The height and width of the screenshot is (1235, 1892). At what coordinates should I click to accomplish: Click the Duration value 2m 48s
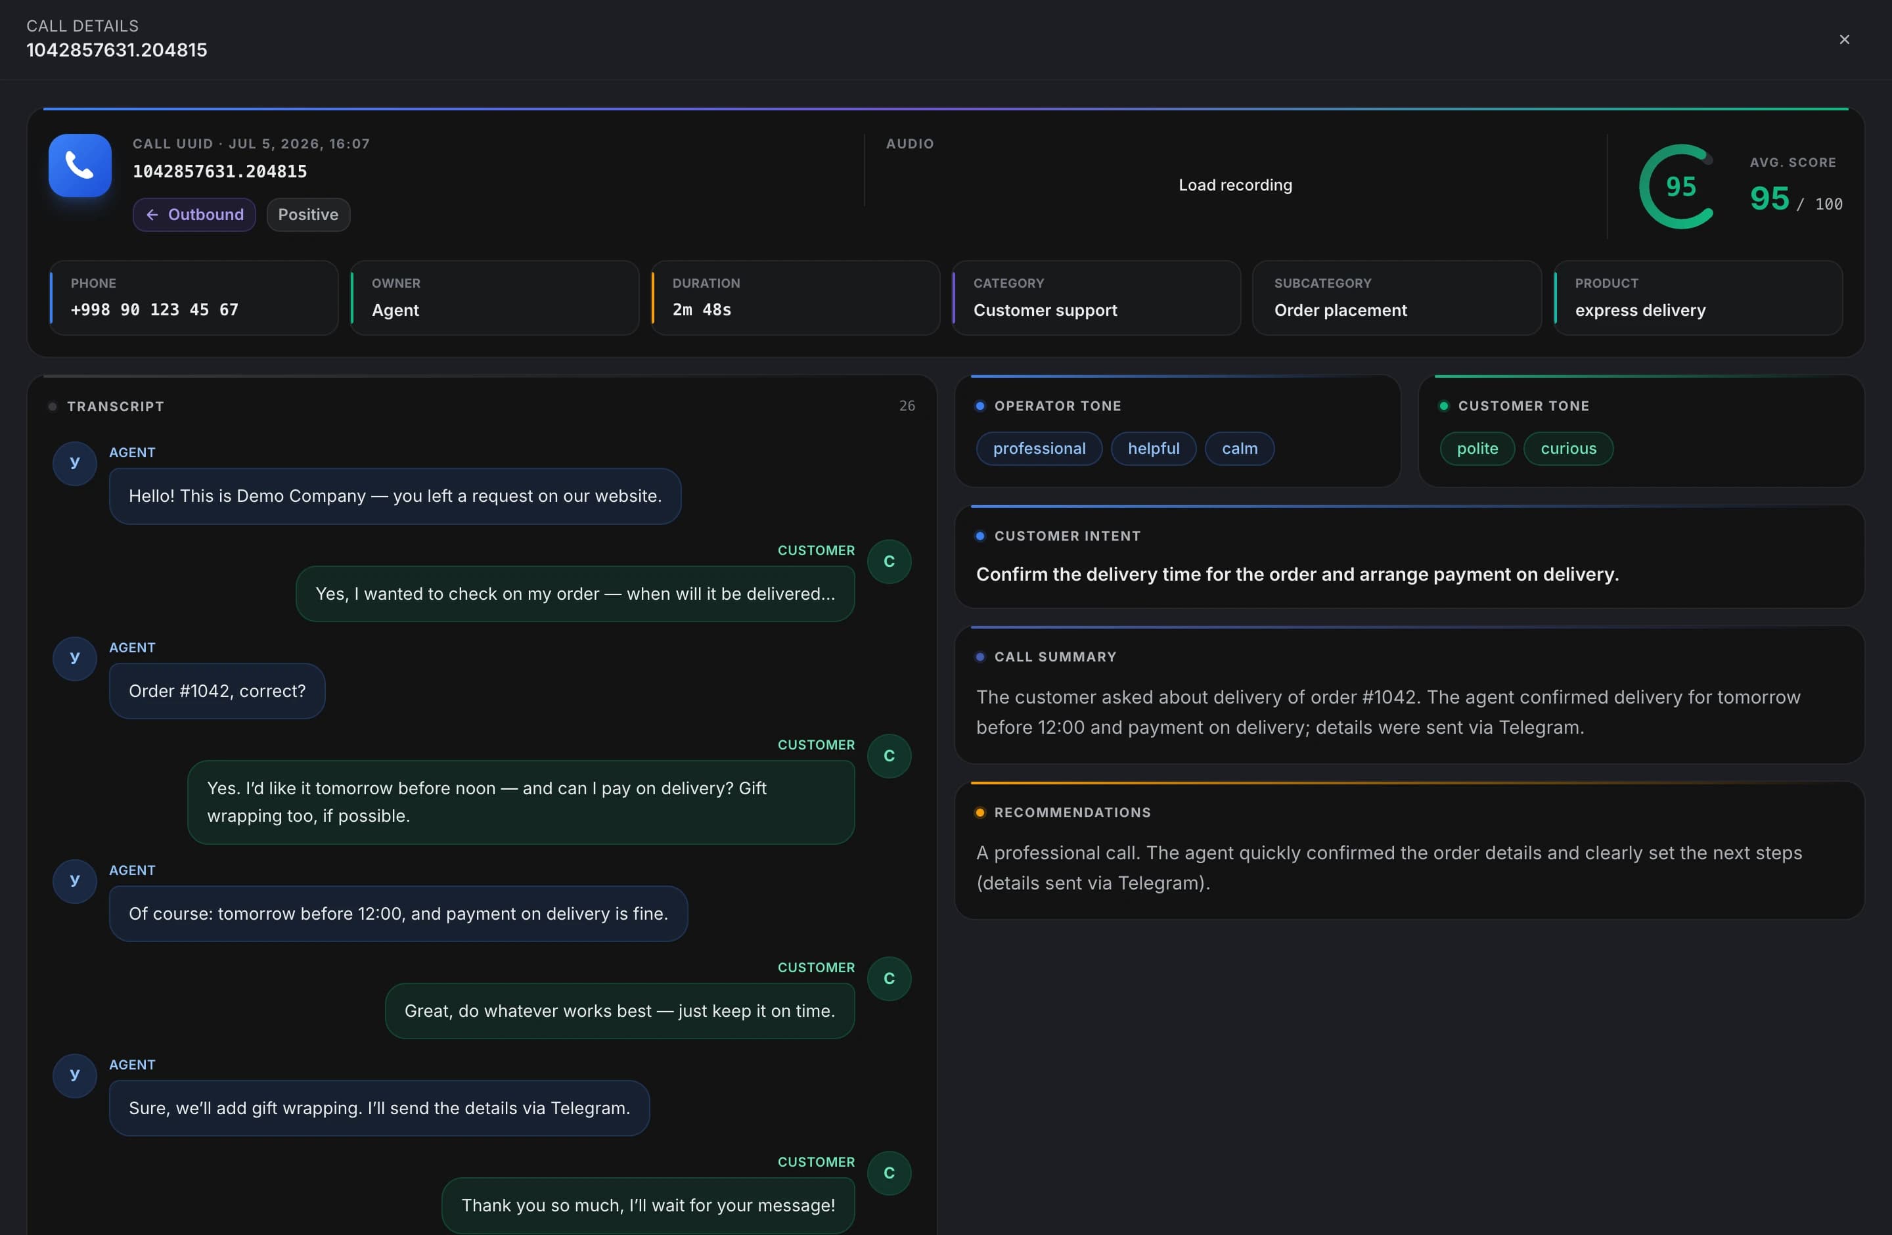pos(701,310)
